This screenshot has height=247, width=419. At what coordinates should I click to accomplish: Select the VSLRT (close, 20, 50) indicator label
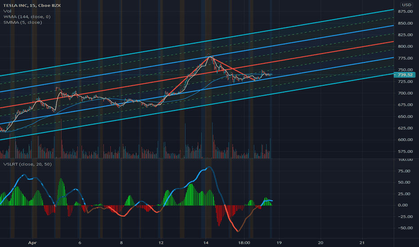(x=27, y=164)
